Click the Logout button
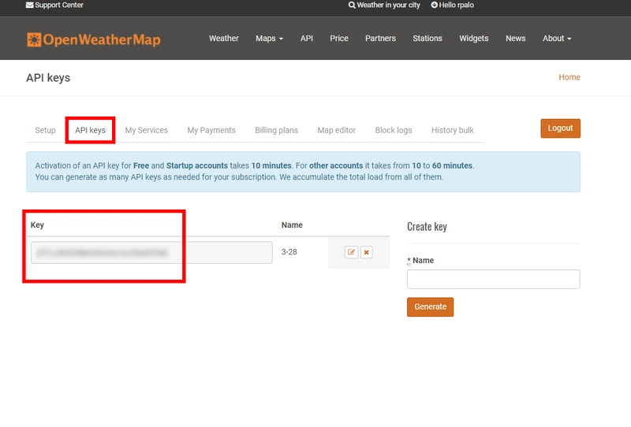Viewport: 631px width, 427px height. (x=560, y=128)
